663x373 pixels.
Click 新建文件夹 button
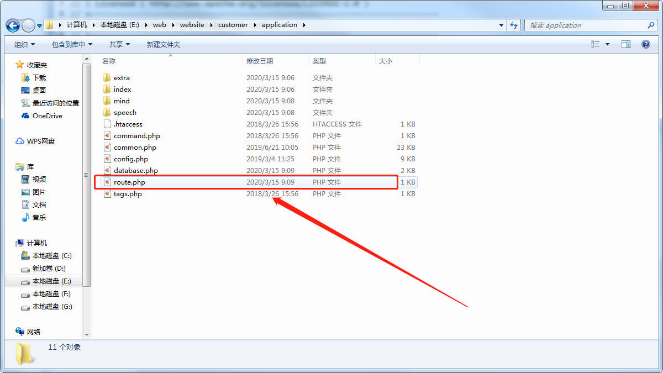point(164,44)
